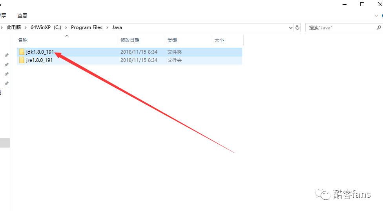Expand the chevron after 64WinXP (C:)
This screenshot has width=383, height=211.
pos(66,27)
